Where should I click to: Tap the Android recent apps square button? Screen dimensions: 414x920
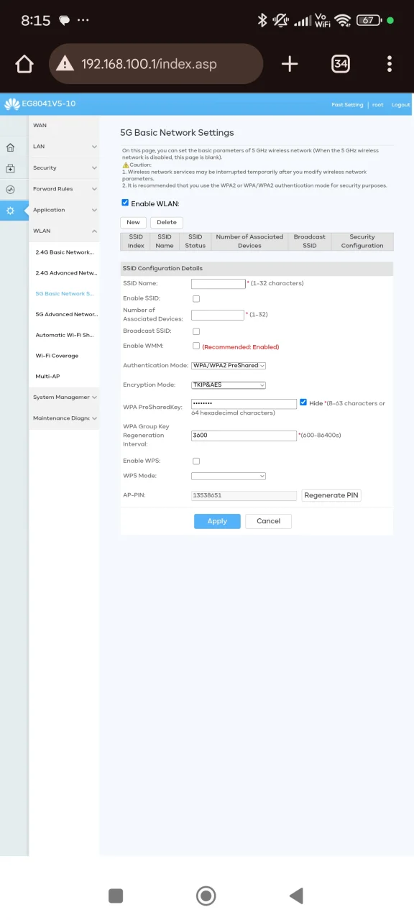point(115,896)
